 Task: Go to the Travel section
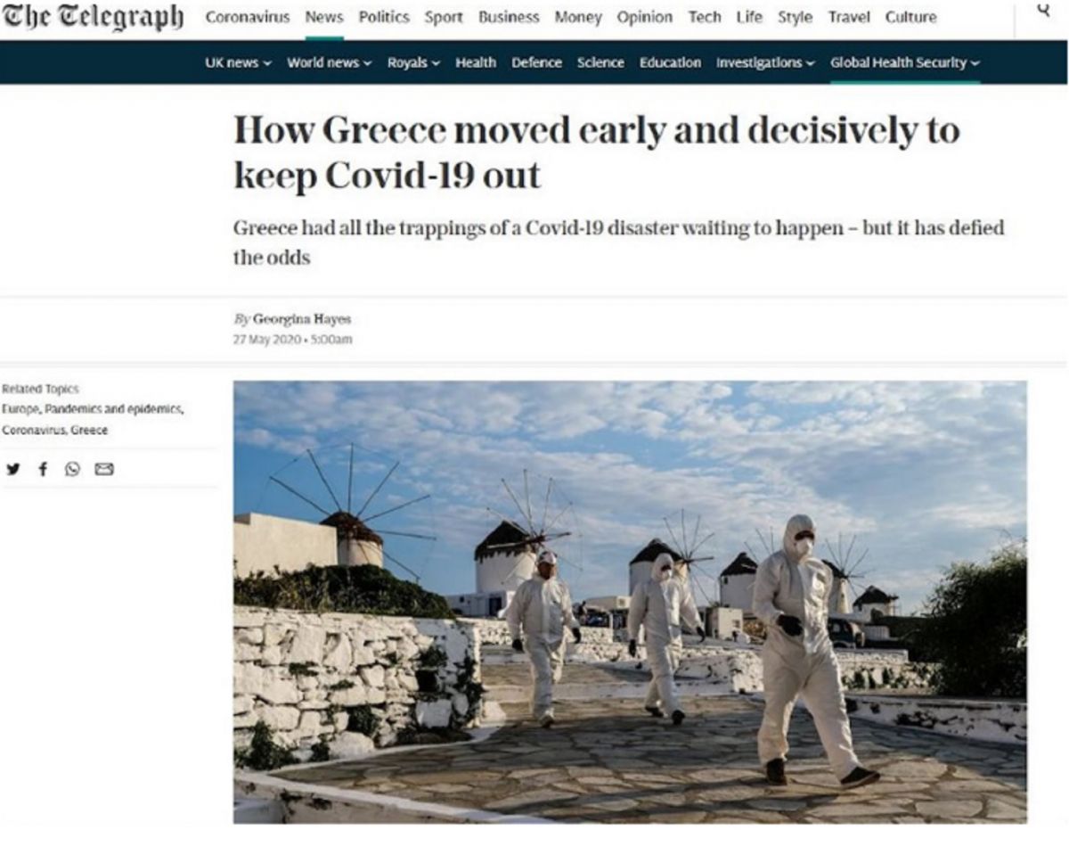point(849,17)
